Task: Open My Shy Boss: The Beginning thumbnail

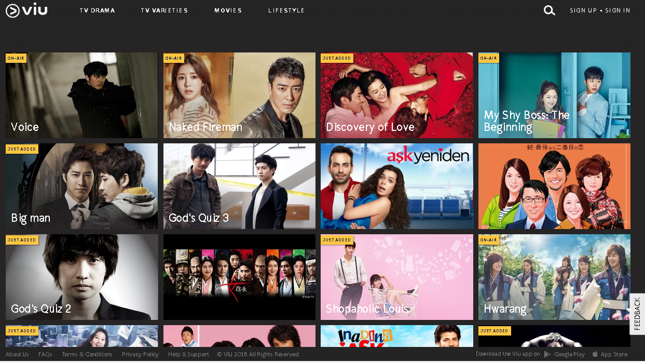Action: [554, 95]
